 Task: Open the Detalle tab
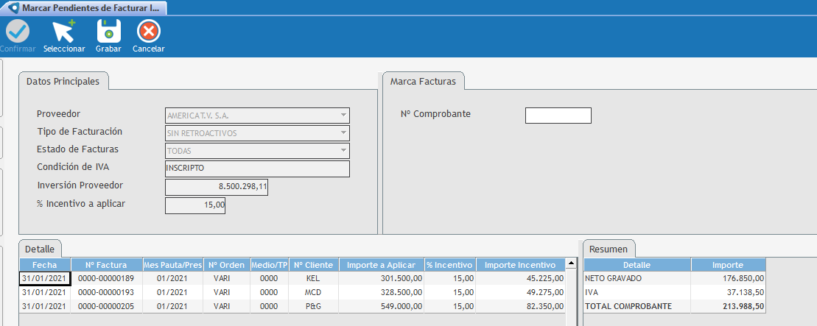coord(40,249)
